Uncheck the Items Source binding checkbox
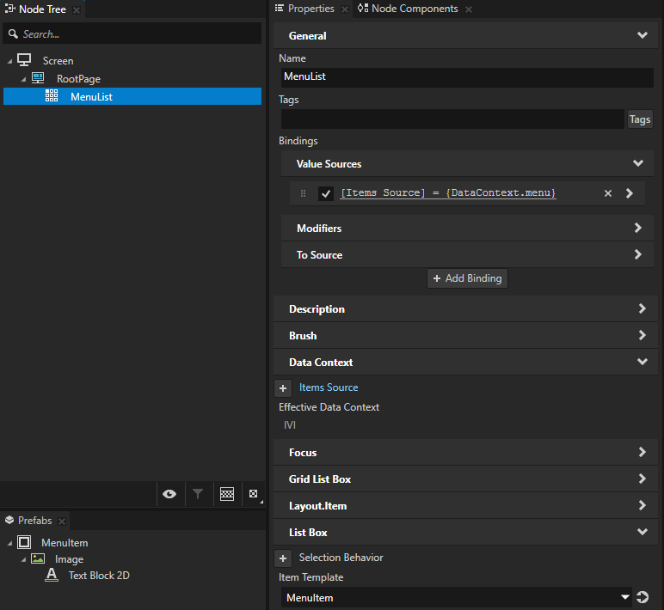 coord(326,193)
